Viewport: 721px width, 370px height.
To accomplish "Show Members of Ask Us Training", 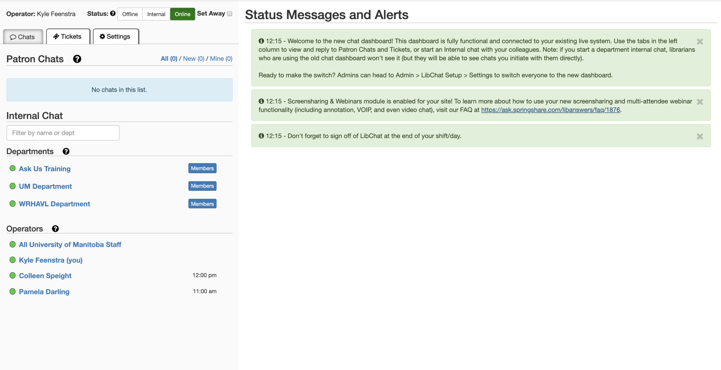I will (x=202, y=169).
